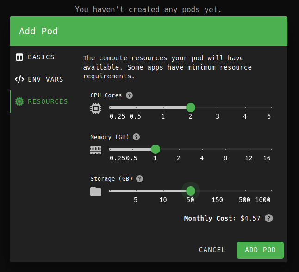
Task: Switch to the Basics tab
Action: click(41, 57)
